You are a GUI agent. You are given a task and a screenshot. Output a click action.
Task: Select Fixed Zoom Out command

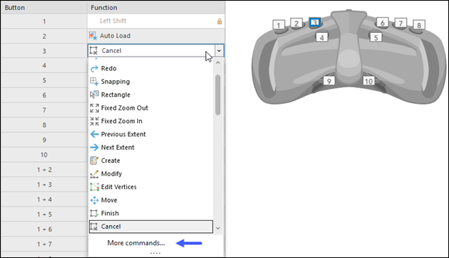[x=151, y=108]
